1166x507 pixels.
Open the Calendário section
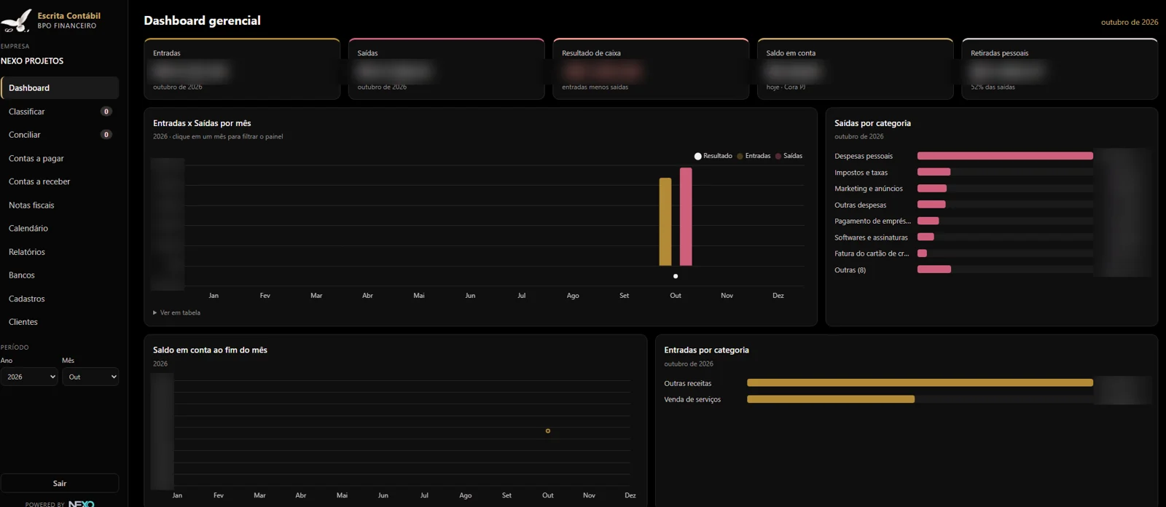[x=60, y=228]
